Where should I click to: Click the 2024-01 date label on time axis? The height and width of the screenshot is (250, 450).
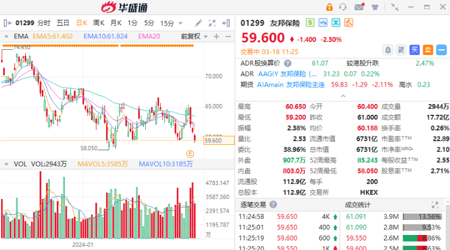pos(83,245)
